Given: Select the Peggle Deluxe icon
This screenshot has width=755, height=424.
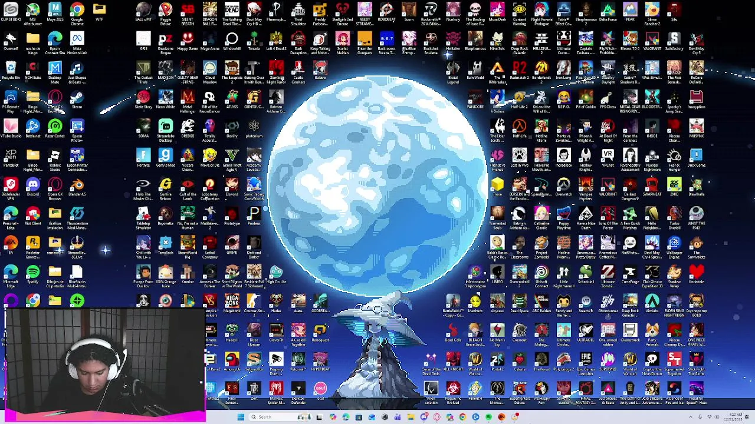Looking at the screenshot, I should pos(166,14).
